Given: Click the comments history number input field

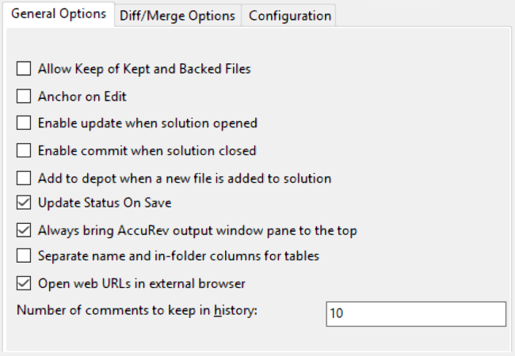Looking at the screenshot, I should [415, 313].
